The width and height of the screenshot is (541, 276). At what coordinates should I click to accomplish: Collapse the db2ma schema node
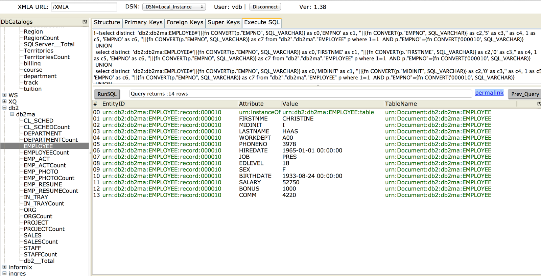coord(12,114)
